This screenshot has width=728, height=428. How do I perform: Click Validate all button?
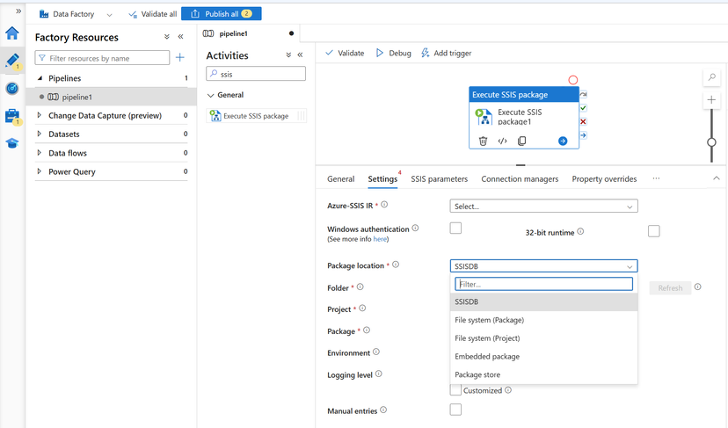[153, 14]
